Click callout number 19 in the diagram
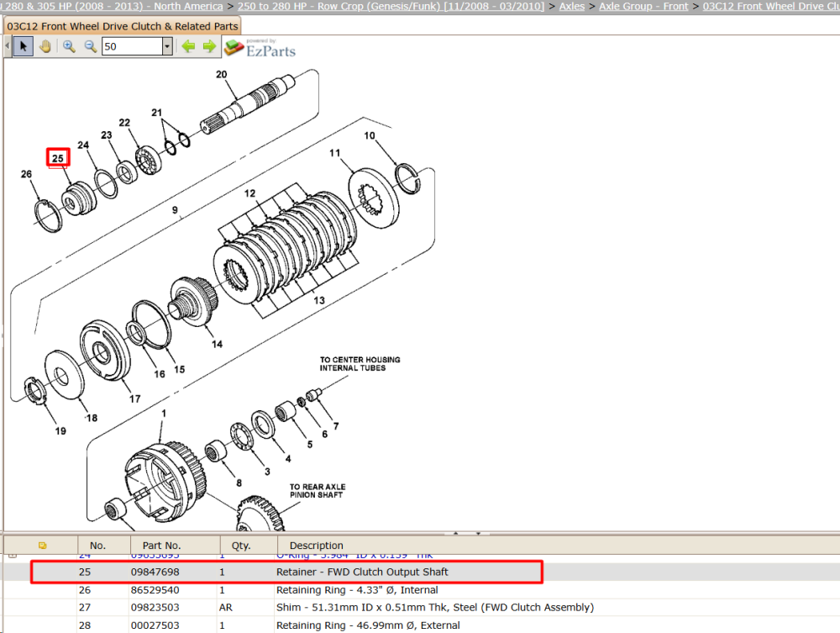The height and width of the screenshot is (633, 840). [x=60, y=431]
